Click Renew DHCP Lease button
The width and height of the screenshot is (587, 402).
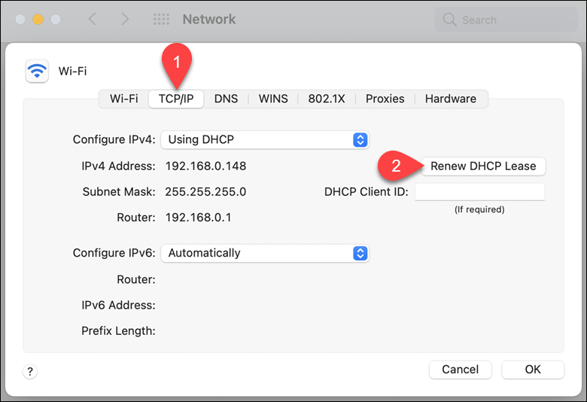click(x=483, y=166)
